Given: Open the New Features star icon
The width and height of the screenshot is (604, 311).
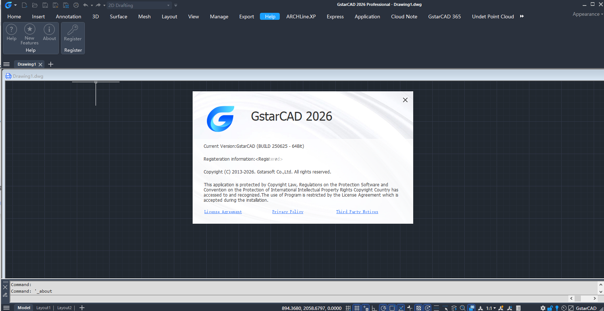Looking at the screenshot, I should [x=29, y=34].
